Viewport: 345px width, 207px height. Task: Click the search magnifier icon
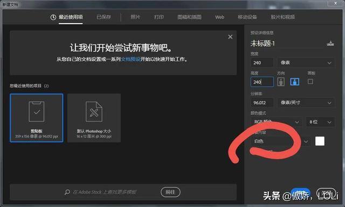pos(67,192)
